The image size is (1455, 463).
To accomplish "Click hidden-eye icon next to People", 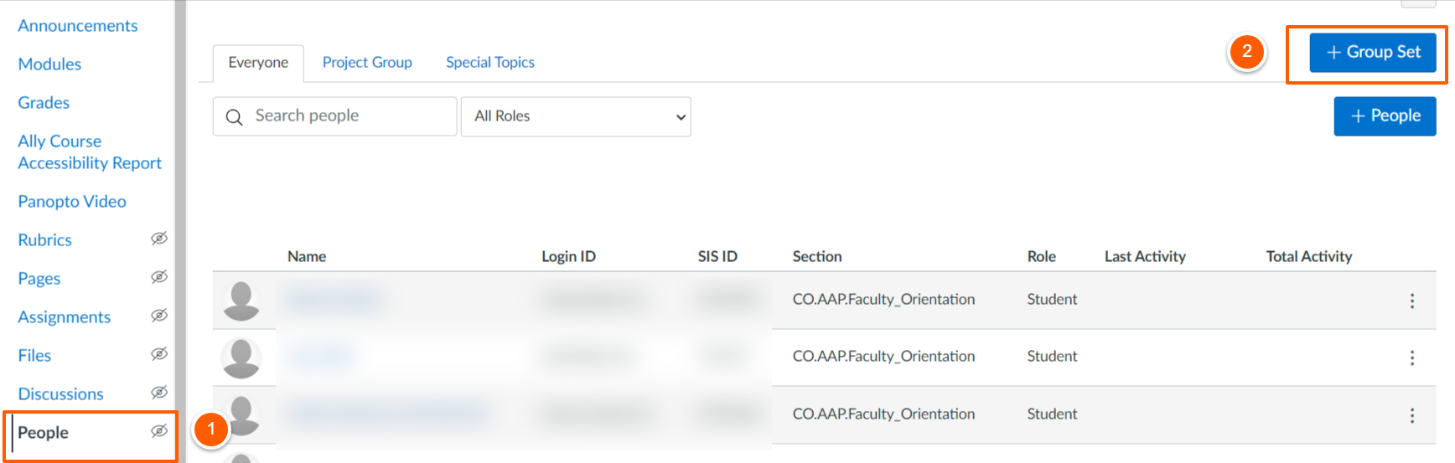I will (159, 431).
